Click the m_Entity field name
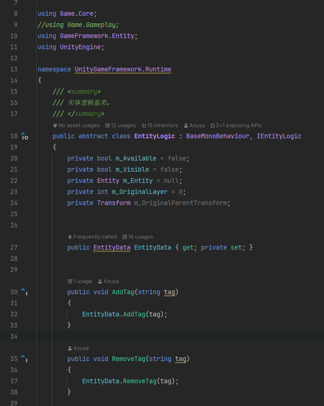This screenshot has width=324, height=406. [x=138, y=181]
